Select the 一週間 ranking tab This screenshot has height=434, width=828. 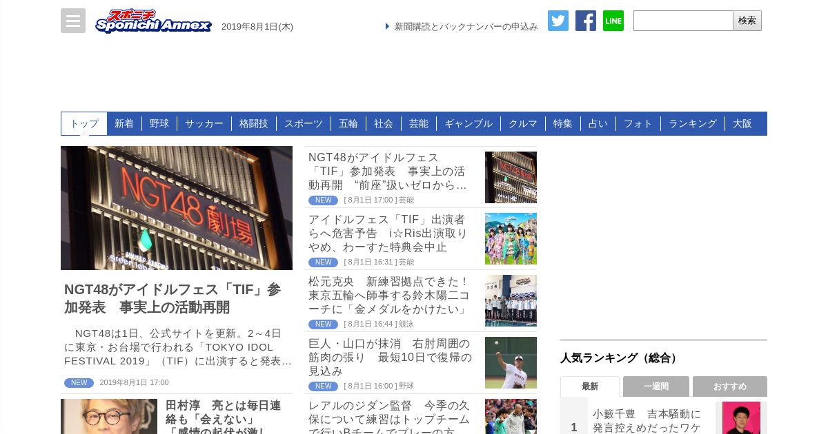click(x=656, y=386)
